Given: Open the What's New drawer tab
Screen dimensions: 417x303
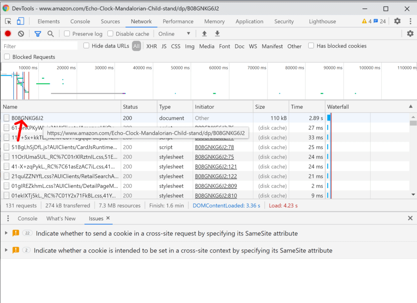Looking at the screenshot, I should [x=61, y=218].
